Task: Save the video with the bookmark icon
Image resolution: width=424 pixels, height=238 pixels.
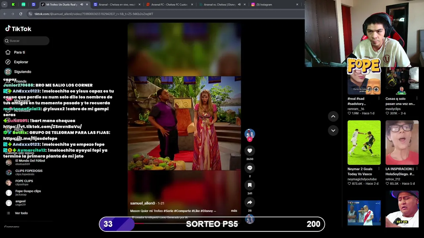Action: (250, 185)
